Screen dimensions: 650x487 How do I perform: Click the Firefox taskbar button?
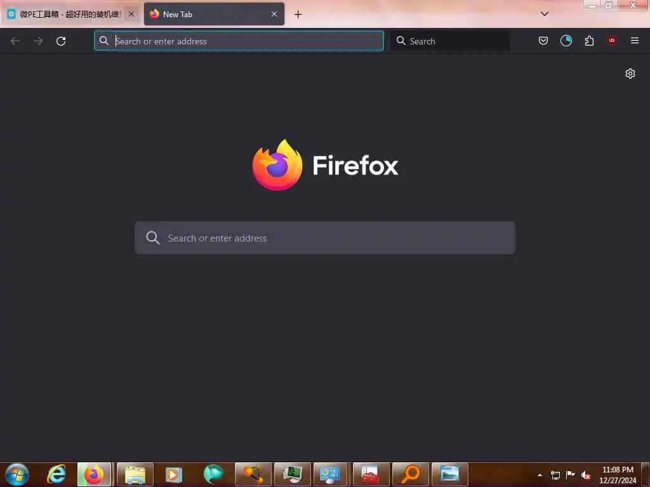(95, 474)
